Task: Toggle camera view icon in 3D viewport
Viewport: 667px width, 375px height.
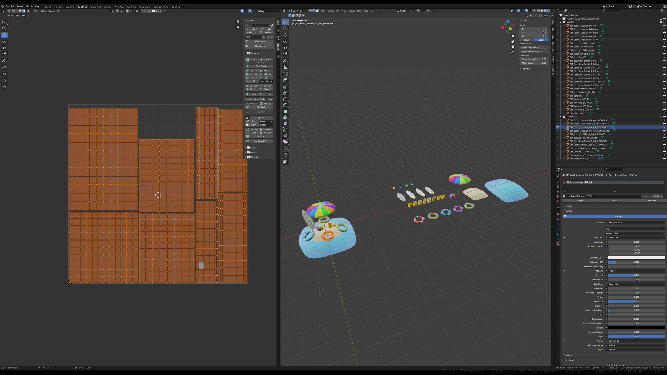Action: (513, 47)
